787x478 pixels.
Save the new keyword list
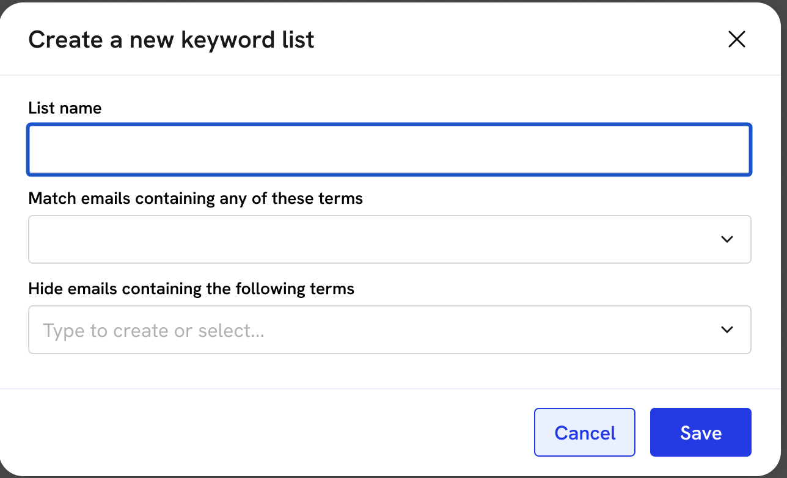pyautogui.click(x=700, y=432)
